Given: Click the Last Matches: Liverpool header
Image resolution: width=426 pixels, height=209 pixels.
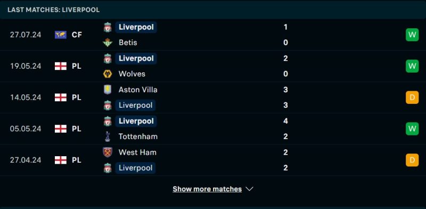Looking at the screenshot, I should pos(54,10).
